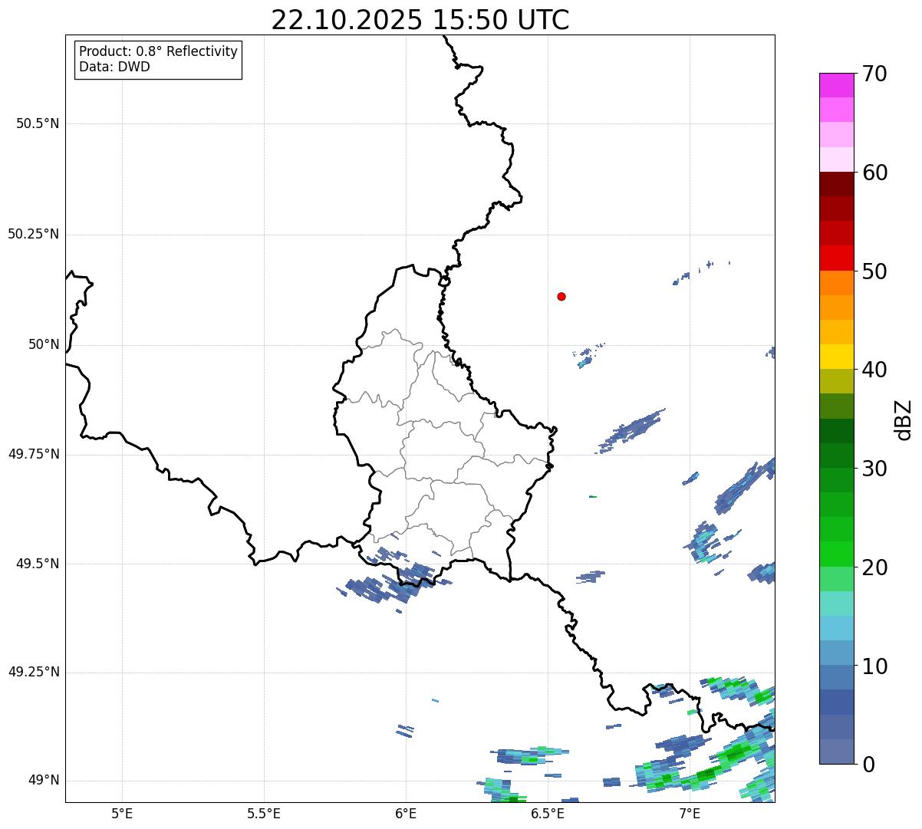Pick the dark maroon swatch just below 60
The image size is (922, 829).
click(x=836, y=184)
